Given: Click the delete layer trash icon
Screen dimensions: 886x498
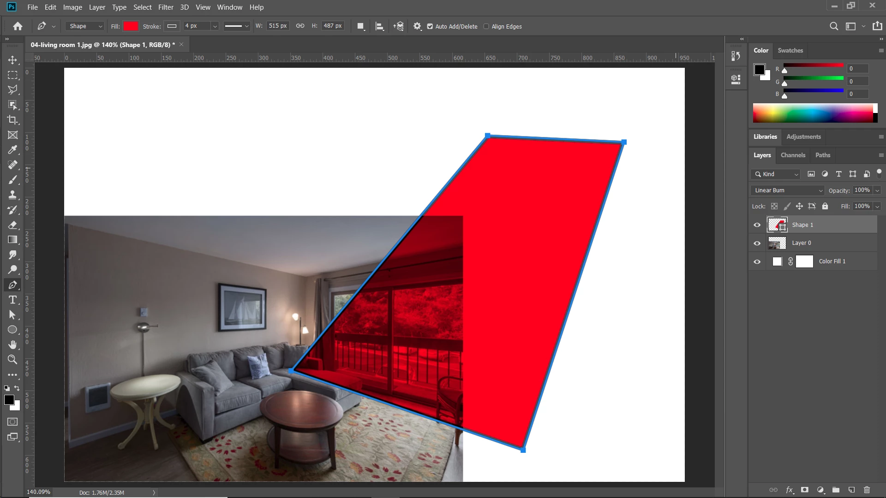Looking at the screenshot, I should tap(867, 490).
